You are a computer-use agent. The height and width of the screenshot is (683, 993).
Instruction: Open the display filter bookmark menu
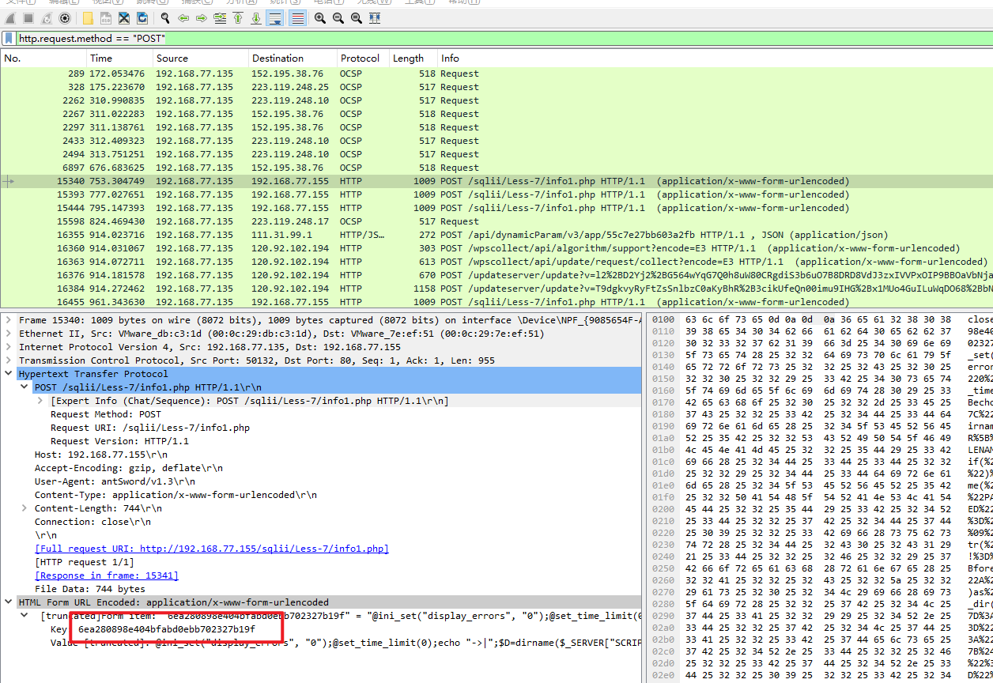[9, 38]
